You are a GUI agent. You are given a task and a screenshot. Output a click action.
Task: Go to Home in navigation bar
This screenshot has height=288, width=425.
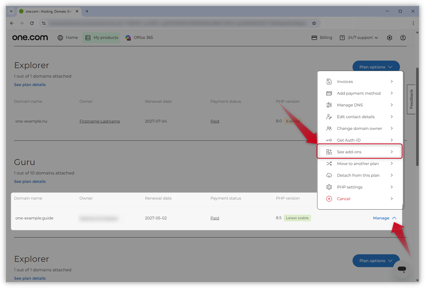[68, 38]
